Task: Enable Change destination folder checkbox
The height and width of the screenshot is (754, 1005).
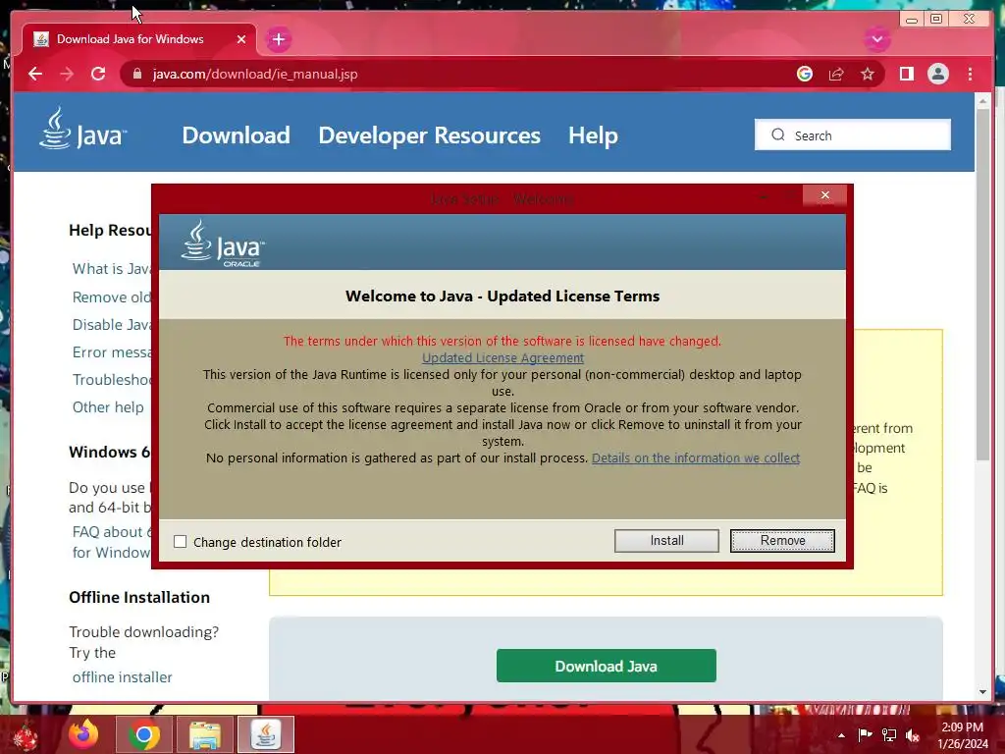Action: 181,542
